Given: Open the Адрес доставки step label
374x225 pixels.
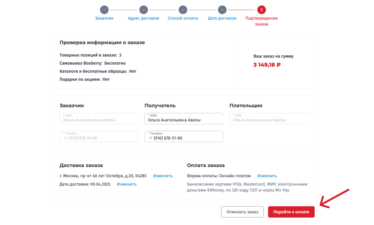Looking at the screenshot, I should (x=143, y=18).
